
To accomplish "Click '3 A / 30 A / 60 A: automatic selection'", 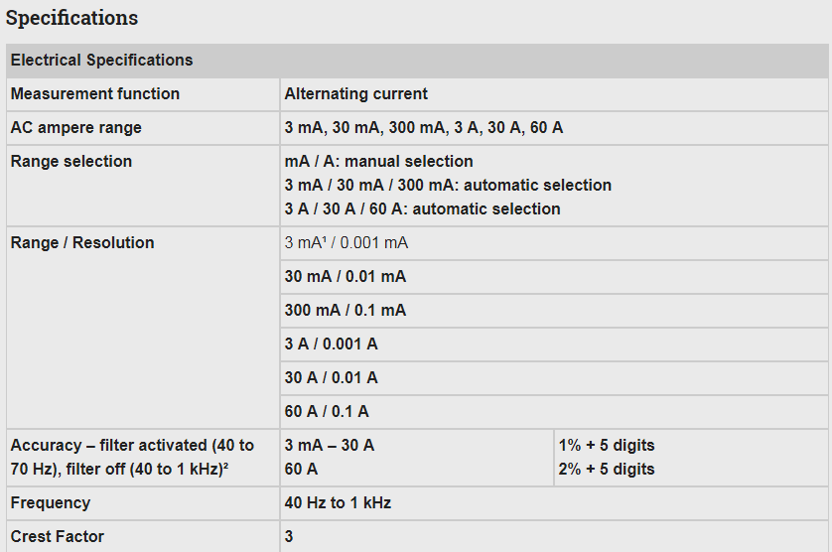I will [x=422, y=208].
